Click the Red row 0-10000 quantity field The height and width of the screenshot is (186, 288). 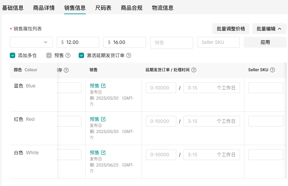click(161, 121)
